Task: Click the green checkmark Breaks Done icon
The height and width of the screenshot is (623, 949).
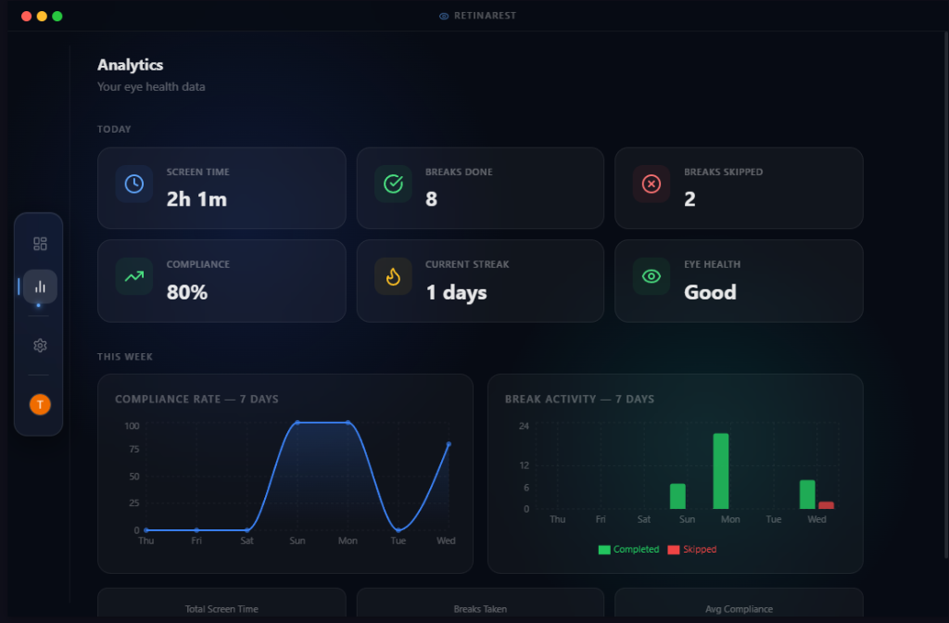Action: [393, 184]
